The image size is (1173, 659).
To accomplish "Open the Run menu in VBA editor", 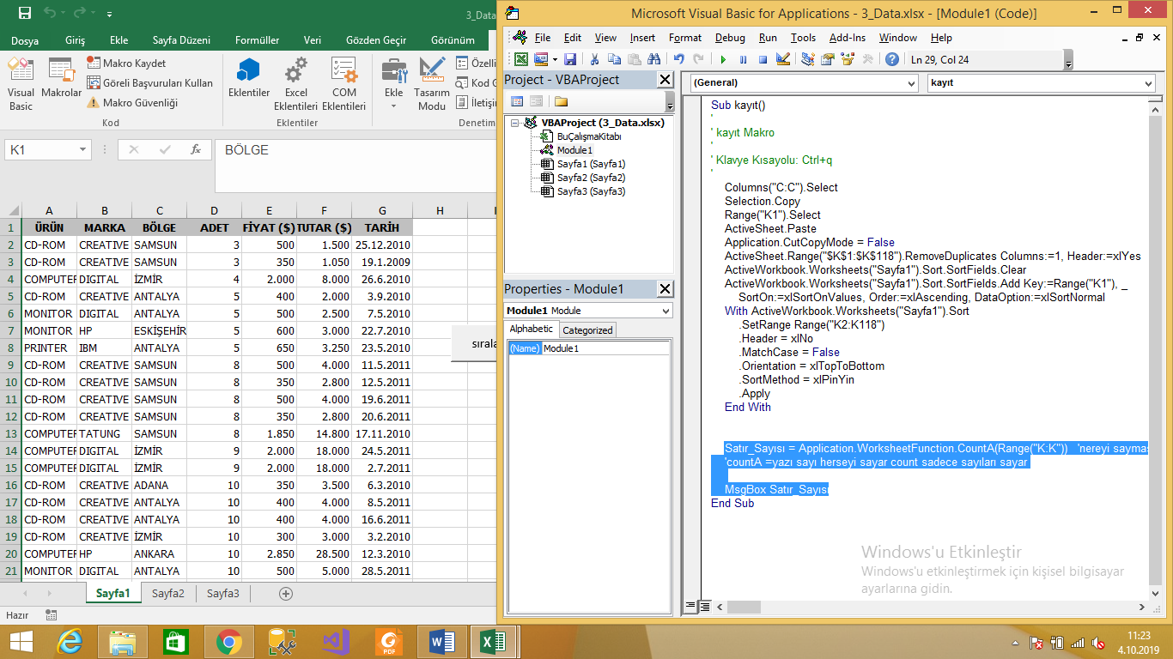I will (768, 38).
